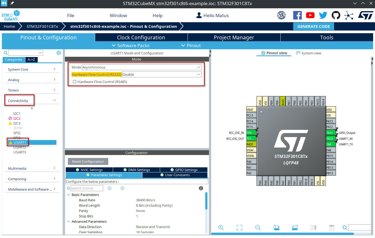Viewport: 375px width, 238px height.
Task: Enable Hardware Flow Control (RS485)
Action: [x=75, y=82]
